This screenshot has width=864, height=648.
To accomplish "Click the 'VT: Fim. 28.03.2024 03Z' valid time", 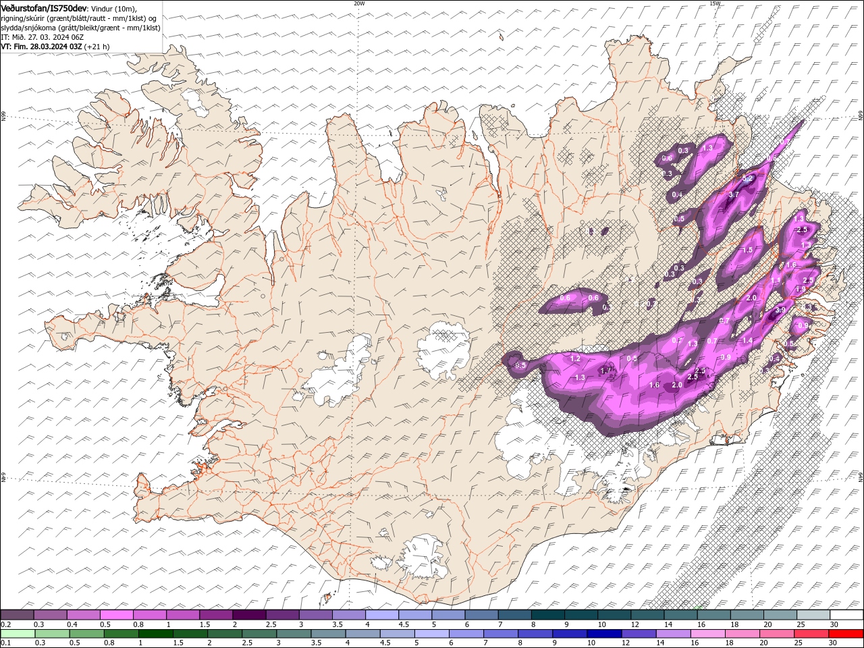I will pos(42,47).
